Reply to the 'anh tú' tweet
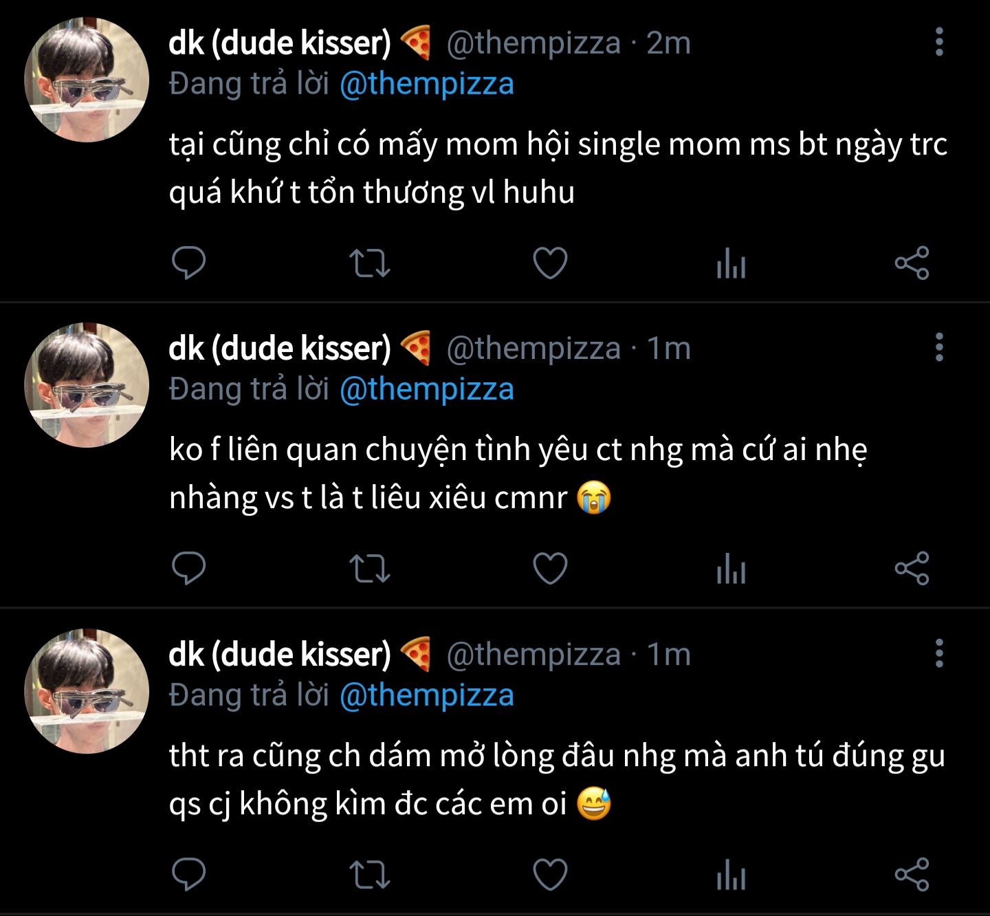The image size is (990, 916). (188, 874)
